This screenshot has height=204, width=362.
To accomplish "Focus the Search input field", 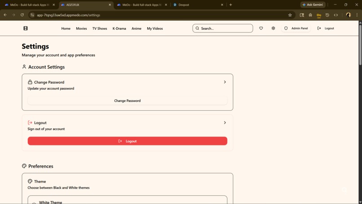I will (223, 28).
